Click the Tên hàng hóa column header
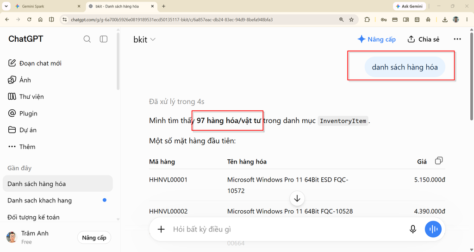This screenshot has width=474, height=252. (x=247, y=162)
